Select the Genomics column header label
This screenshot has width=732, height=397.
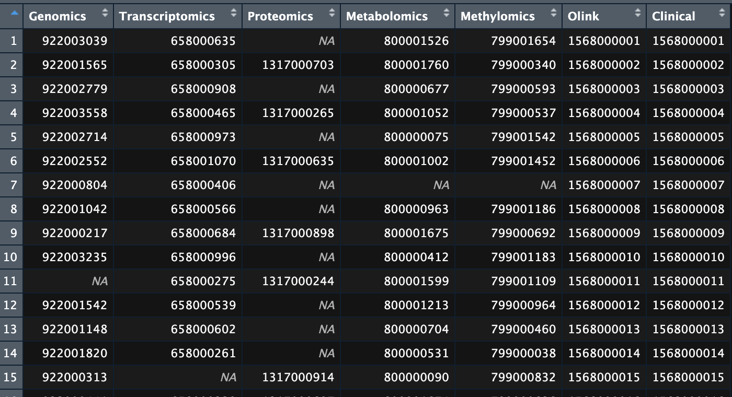[x=58, y=16]
